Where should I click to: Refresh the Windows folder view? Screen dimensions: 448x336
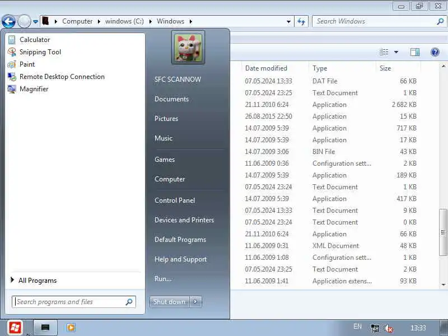point(301,21)
